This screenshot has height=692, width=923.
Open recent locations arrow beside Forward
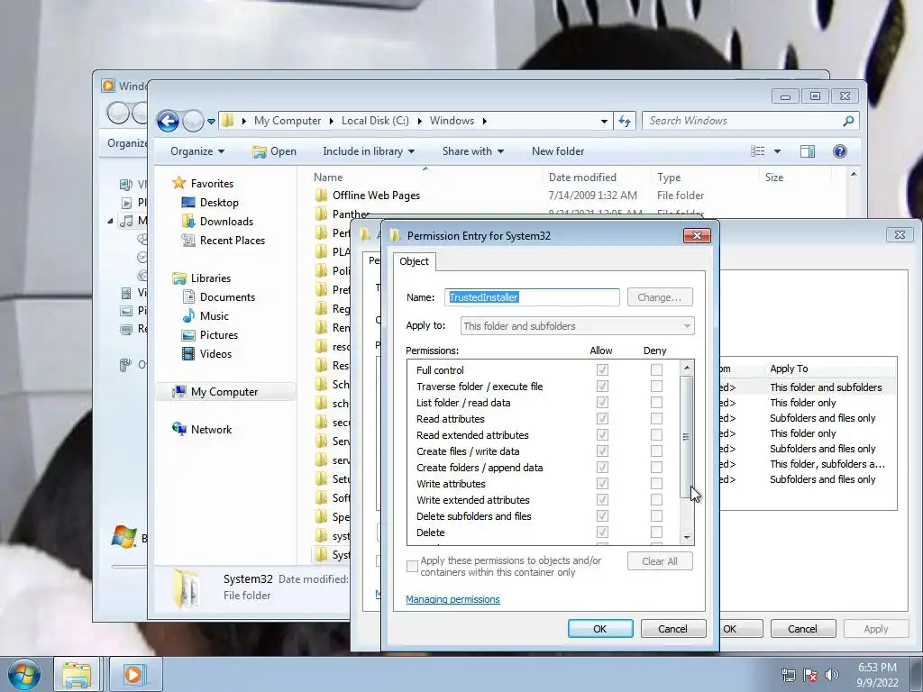[211, 122]
